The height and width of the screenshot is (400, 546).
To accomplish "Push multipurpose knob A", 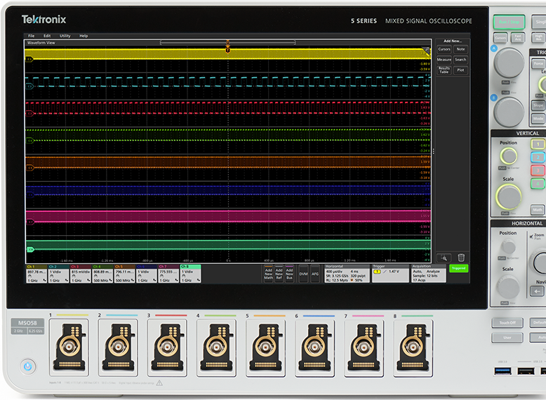I will coord(509,63).
